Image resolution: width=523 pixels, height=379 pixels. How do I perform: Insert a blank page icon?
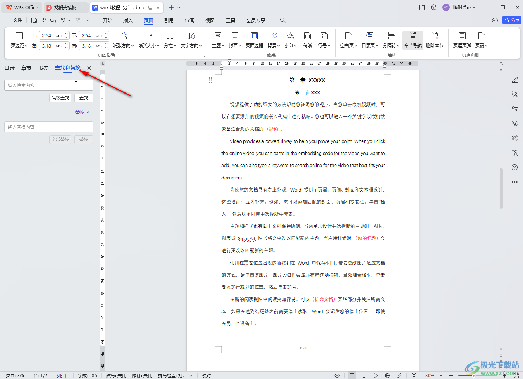(349, 36)
